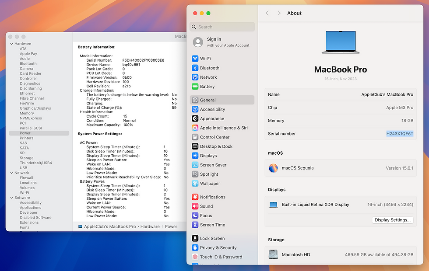The height and width of the screenshot is (271, 429).
Task: Collapse the Software section in System Information
Action: tap(11, 198)
